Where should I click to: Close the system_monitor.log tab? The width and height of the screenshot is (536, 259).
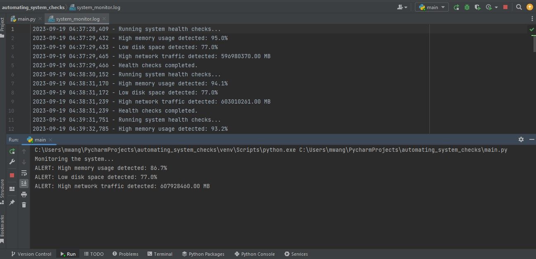[103, 18]
